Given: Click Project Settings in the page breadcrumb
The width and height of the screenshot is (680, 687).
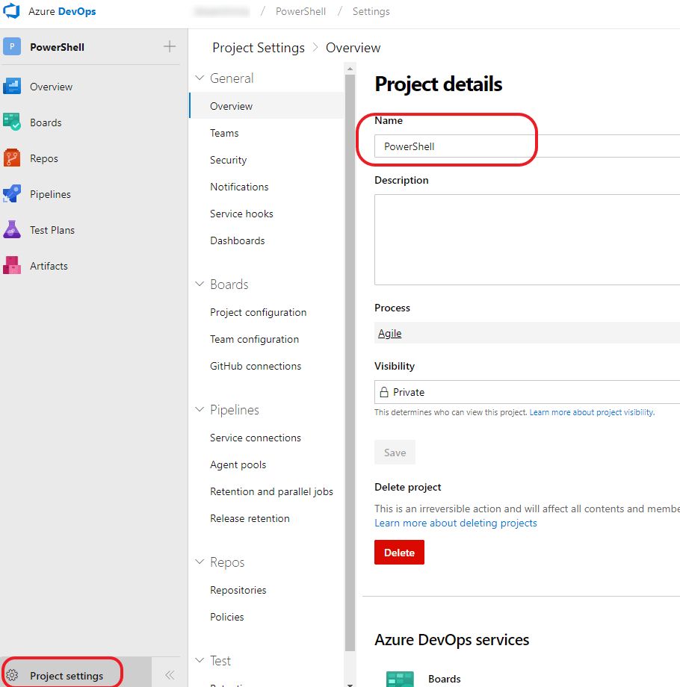Looking at the screenshot, I should point(259,47).
